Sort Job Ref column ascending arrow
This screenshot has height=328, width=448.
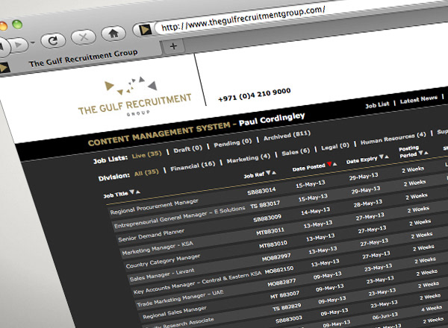point(274,172)
